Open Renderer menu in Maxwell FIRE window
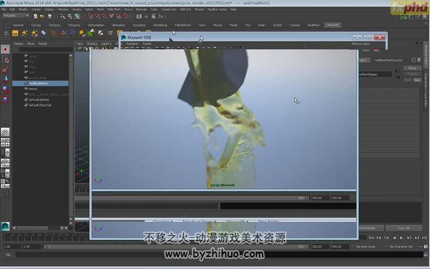This screenshot has height=269, width=430. [x=132, y=43]
